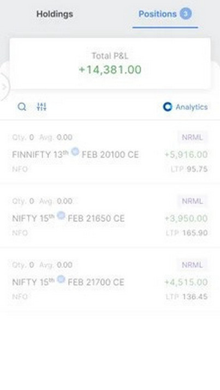Open the FINNIFTY 13th FEB 20100 CE position
Viewport: 220px width, 390px height.
[x=110, y=152]
